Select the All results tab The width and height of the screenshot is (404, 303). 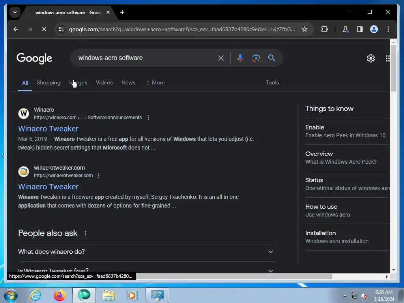[x=25, y=83]
